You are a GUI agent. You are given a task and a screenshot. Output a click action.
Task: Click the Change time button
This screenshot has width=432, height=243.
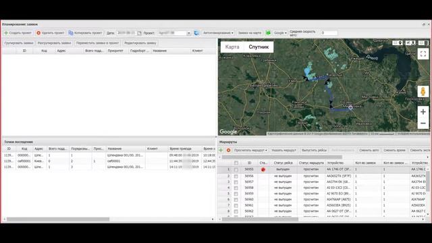(394, 151)
